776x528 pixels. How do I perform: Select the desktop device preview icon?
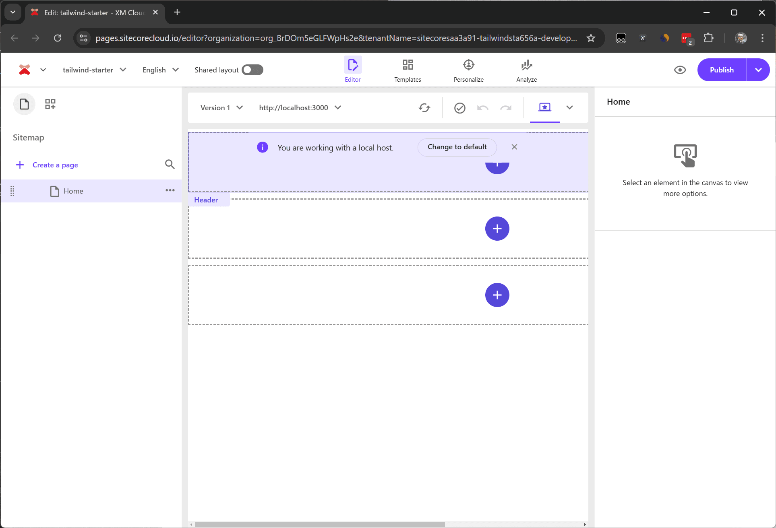point(544,107)
